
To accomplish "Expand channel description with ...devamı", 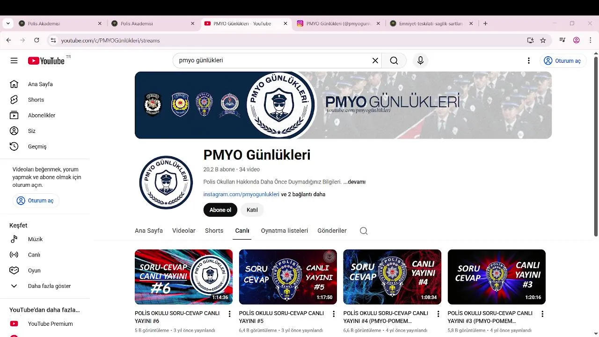I will [354, 182].
